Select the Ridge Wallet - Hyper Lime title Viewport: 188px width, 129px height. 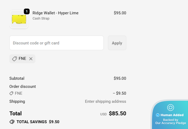[x=55, y=13]
